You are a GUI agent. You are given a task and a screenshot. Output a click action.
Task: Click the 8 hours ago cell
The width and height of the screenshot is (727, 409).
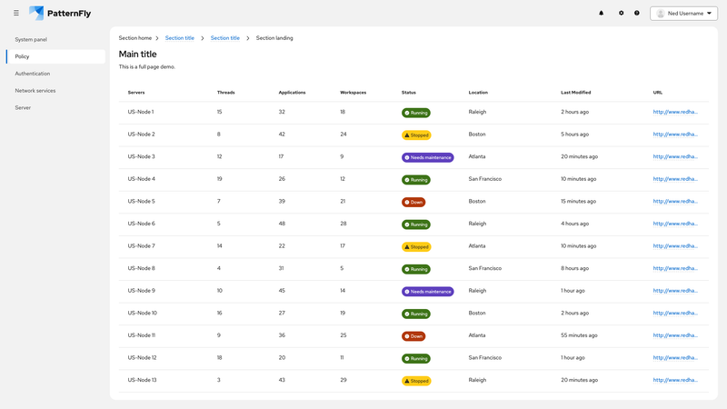pyautogui.click(x=575, y=268)
